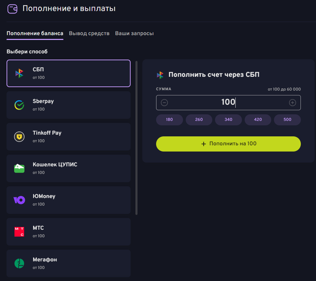
Task: Decrease amount with the minus button
Action: point(164,103)
